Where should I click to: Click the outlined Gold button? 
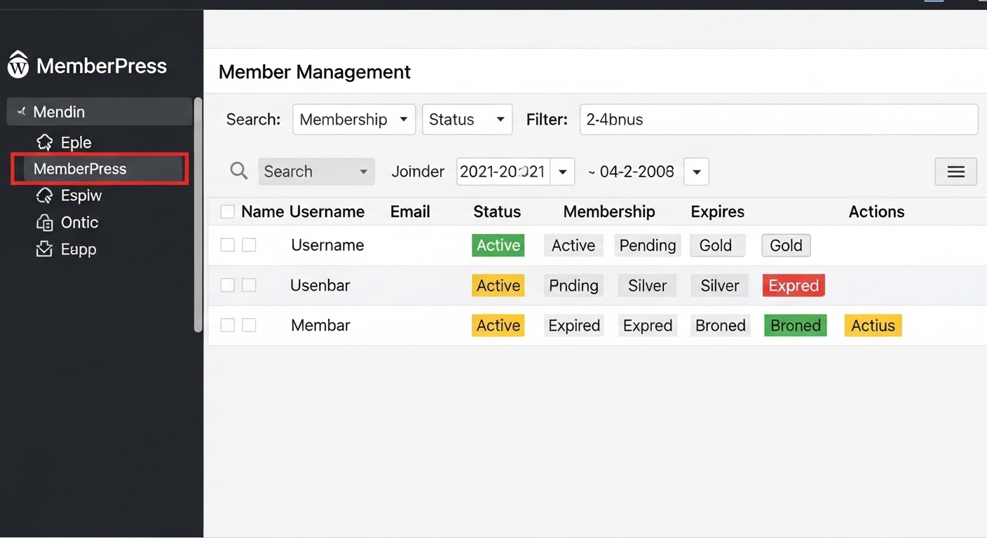[786, 245]
